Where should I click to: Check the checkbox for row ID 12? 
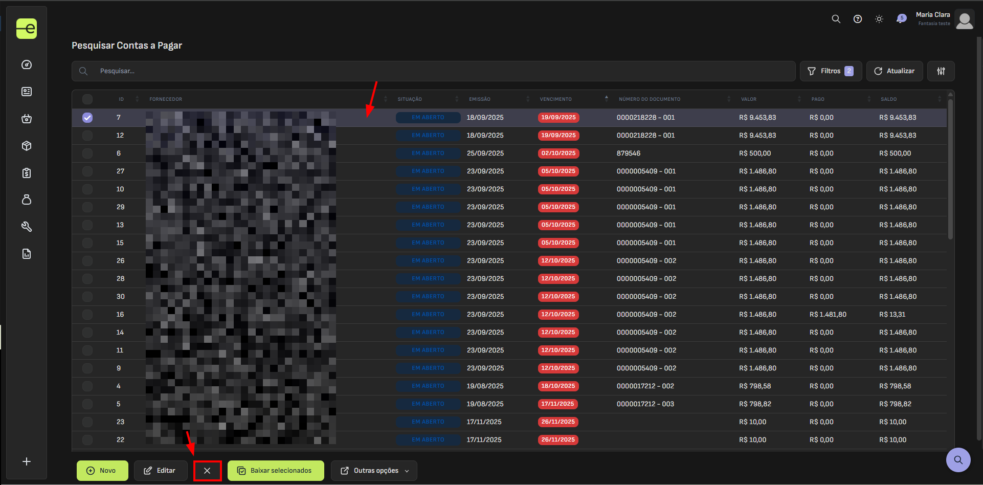[x=87, y=136]
